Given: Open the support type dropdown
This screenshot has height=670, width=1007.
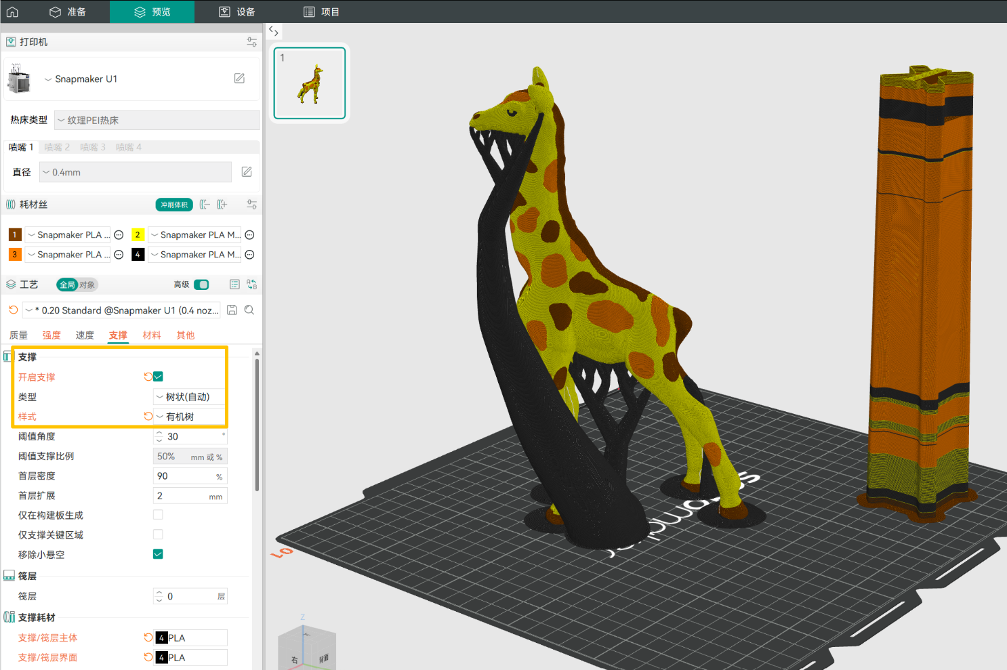Looking at the screenshot, I should [190, 397].
